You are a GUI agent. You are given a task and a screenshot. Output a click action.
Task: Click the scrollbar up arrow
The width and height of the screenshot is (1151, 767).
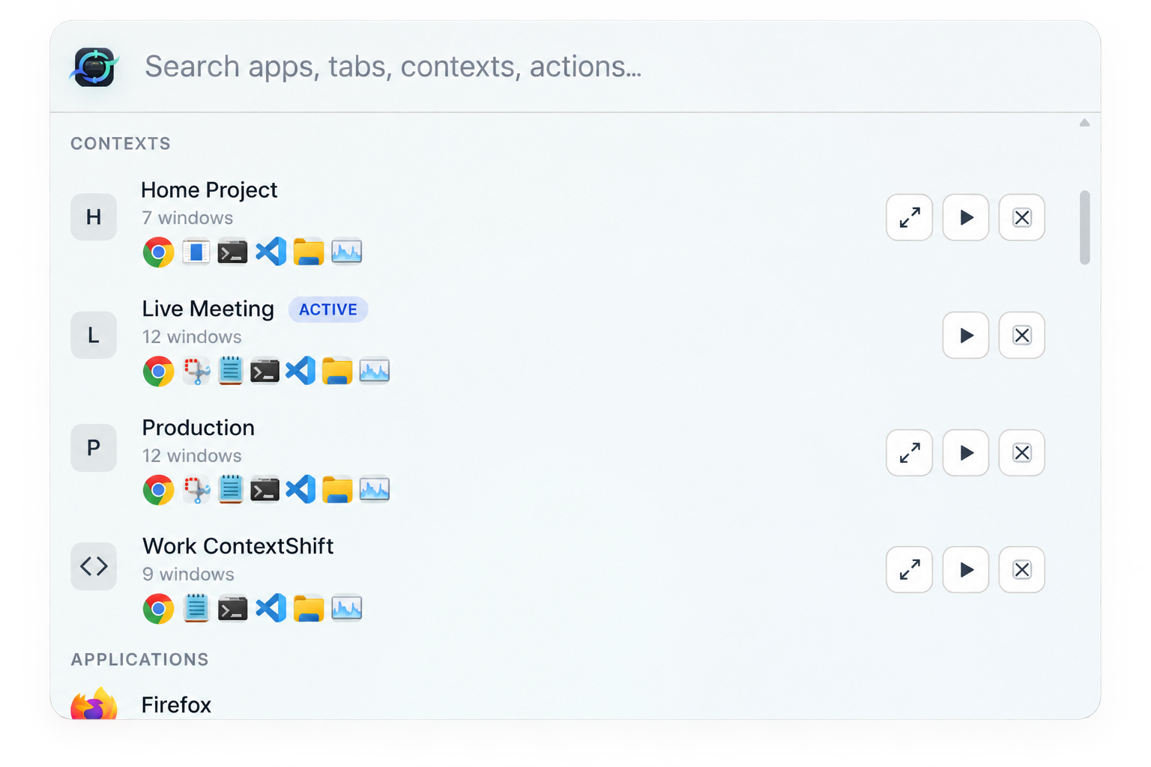[1084, 123]
